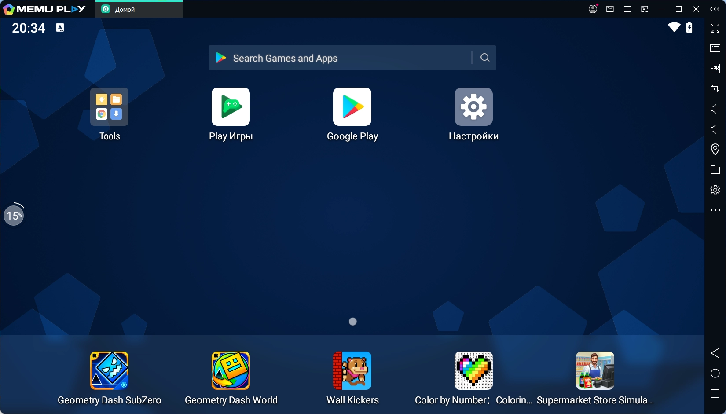Open multi-instance window tool in sidebar
726x414 pixels.
(715, 88)
